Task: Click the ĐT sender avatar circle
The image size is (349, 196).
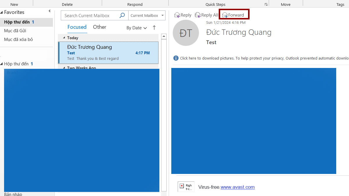Action: [x=186, y=33]
